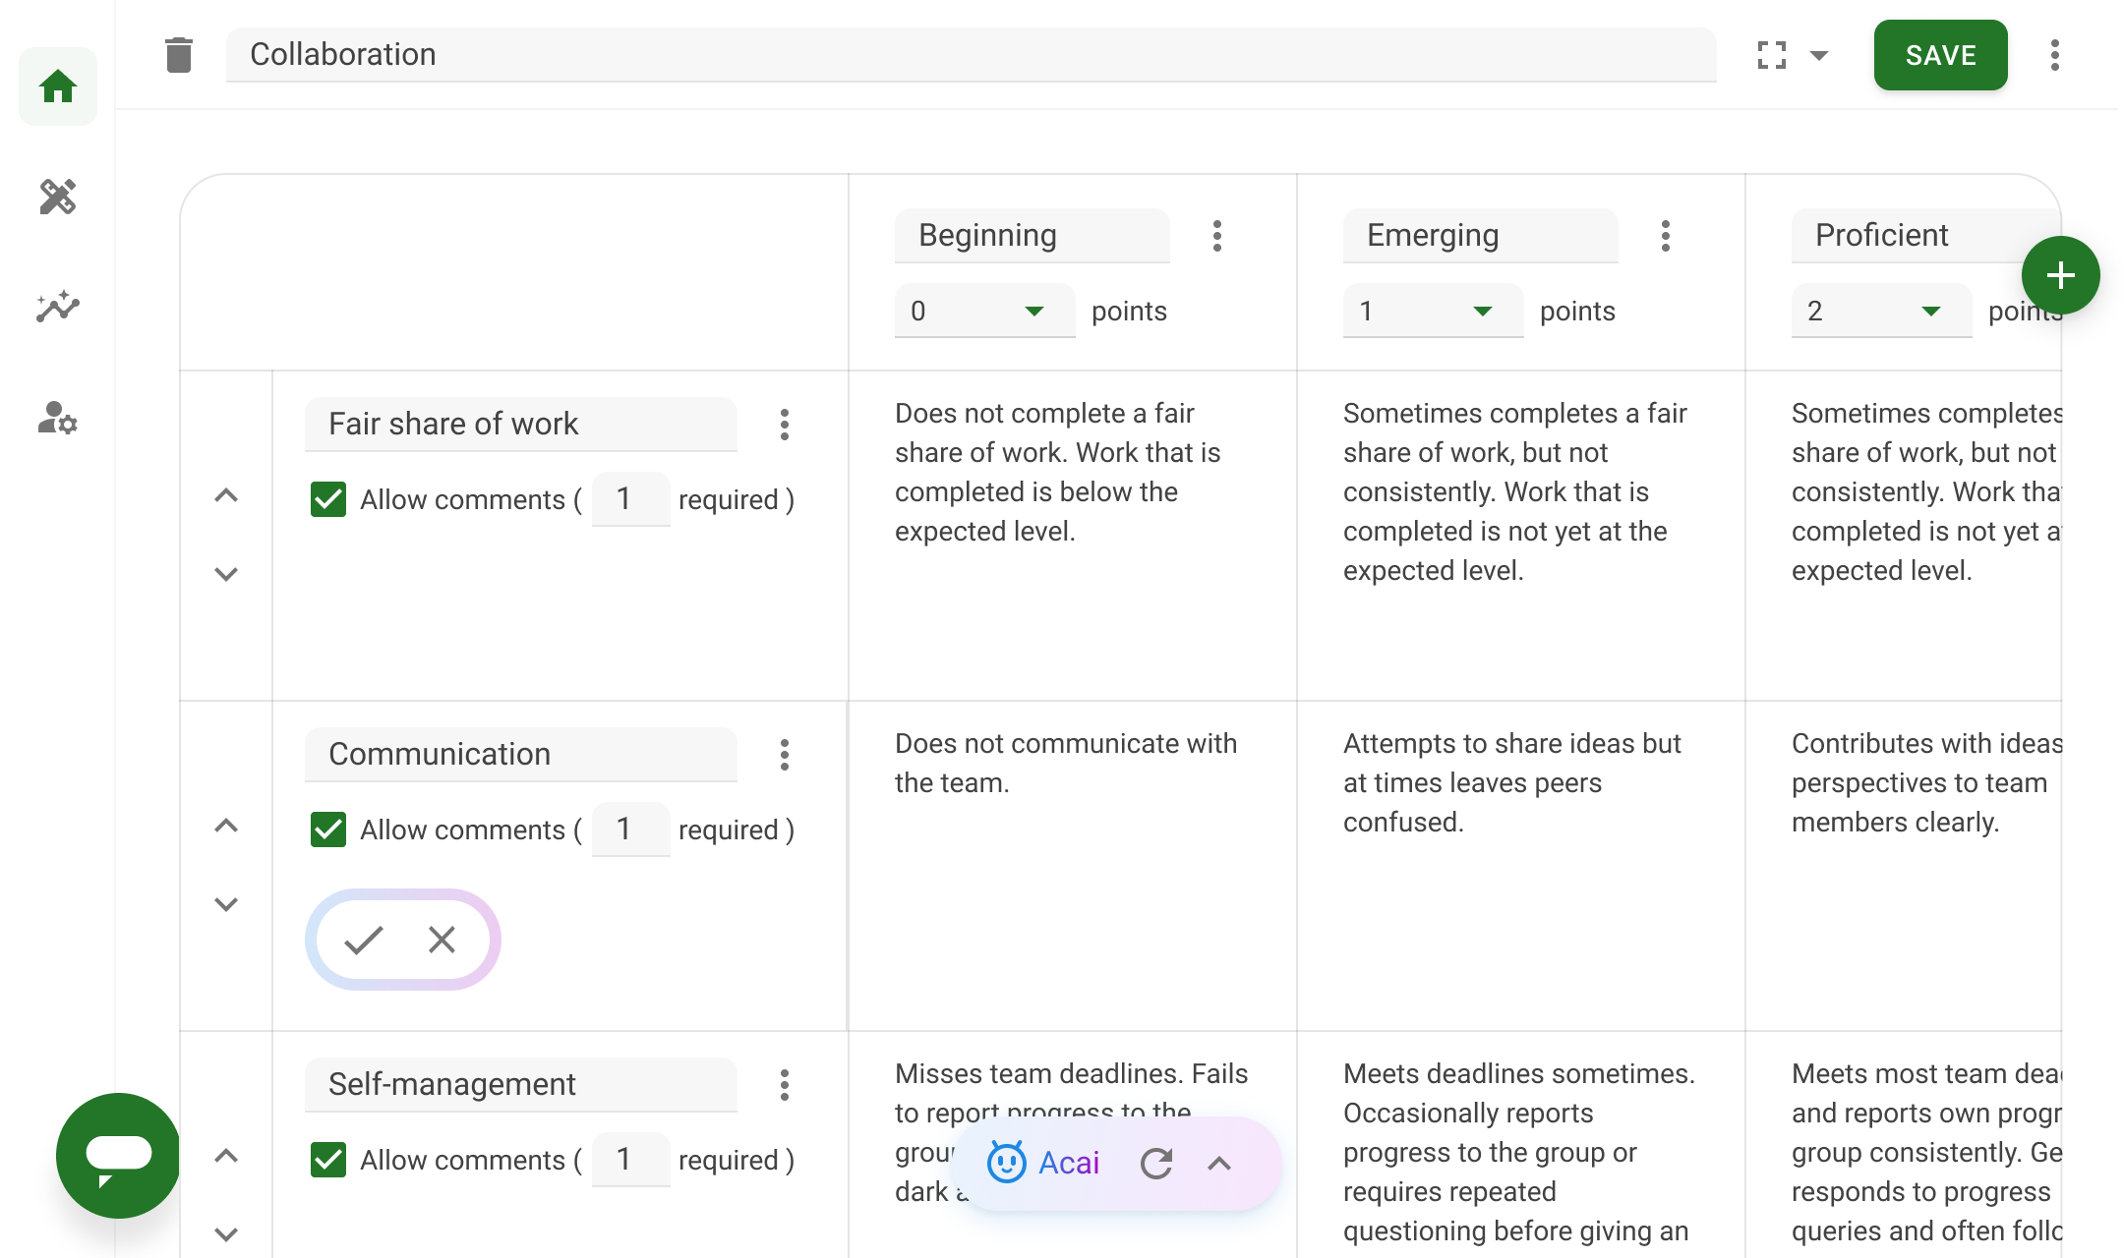Screen dimensions: 2124x1258
Task: Open the analytics sparkle chart icon
Action: click(x=58, y=307)
